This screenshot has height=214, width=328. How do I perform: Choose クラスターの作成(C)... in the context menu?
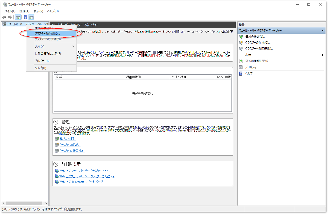(x=51, y=33)
